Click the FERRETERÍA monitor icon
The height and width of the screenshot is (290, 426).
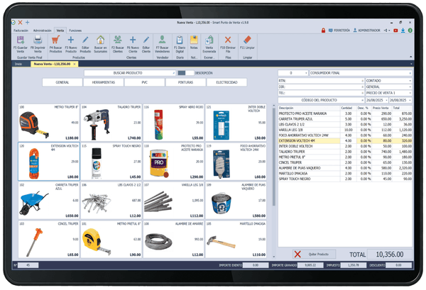pyautogui.click(x=330, y=30)
